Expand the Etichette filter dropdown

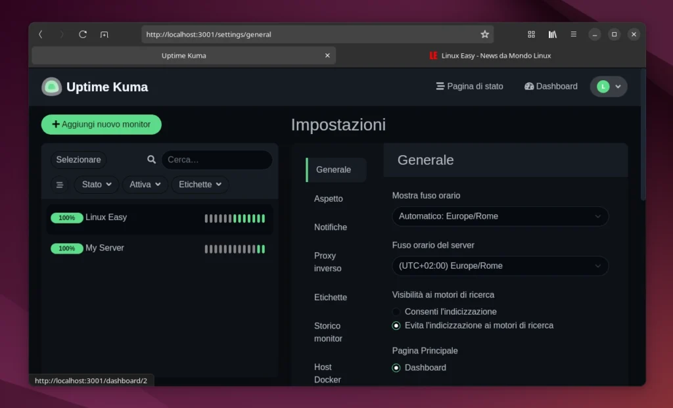pos(200,185)
